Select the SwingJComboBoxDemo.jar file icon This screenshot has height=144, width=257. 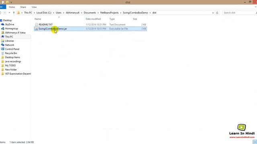37,29
